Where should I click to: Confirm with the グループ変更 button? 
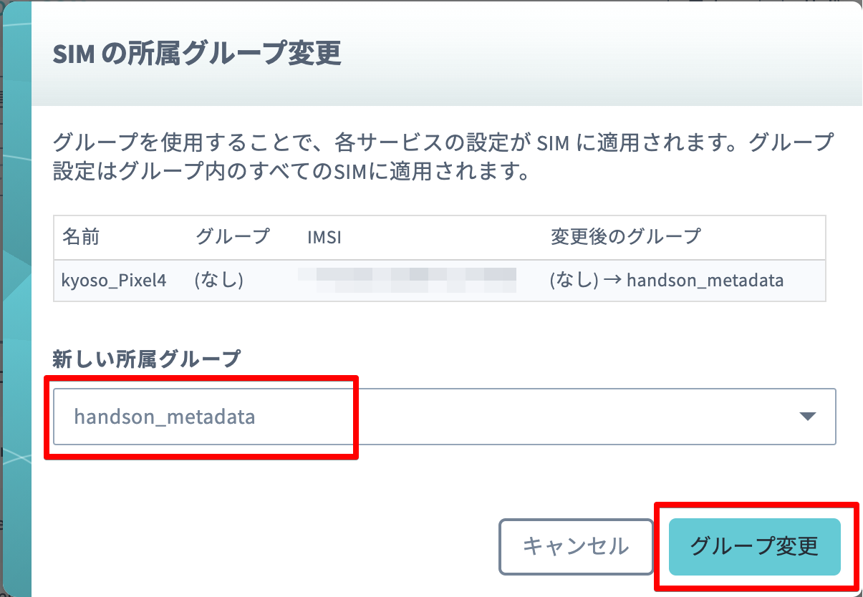tap(754, 547)
